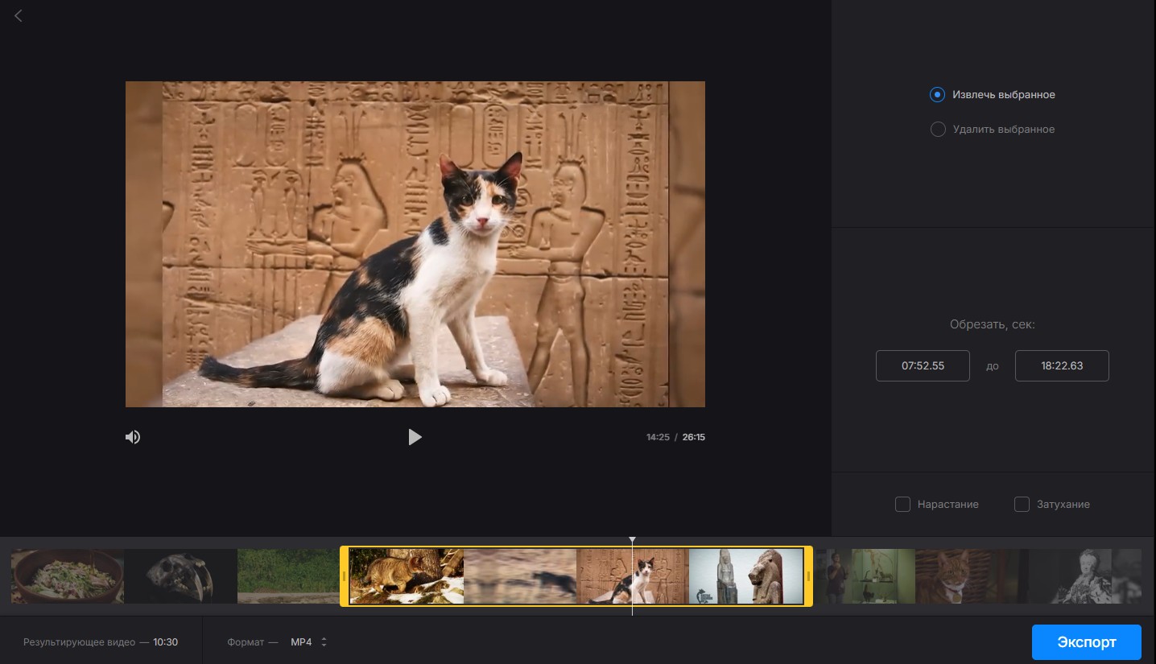Screen dimensions: 1156x664
Task: Click the video preview of calico cat
Action: (x=415, y=244)
